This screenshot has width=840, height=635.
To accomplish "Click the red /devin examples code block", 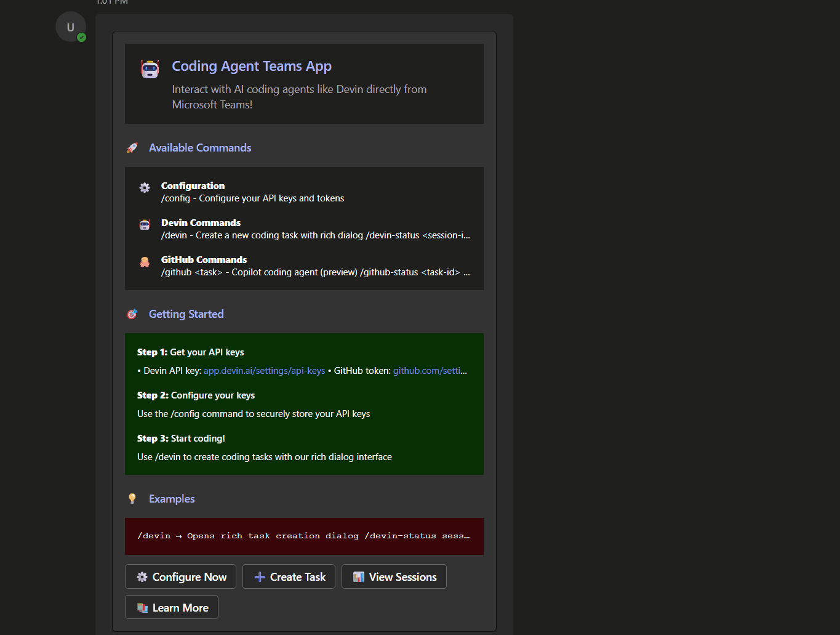I will pos(304,536).
